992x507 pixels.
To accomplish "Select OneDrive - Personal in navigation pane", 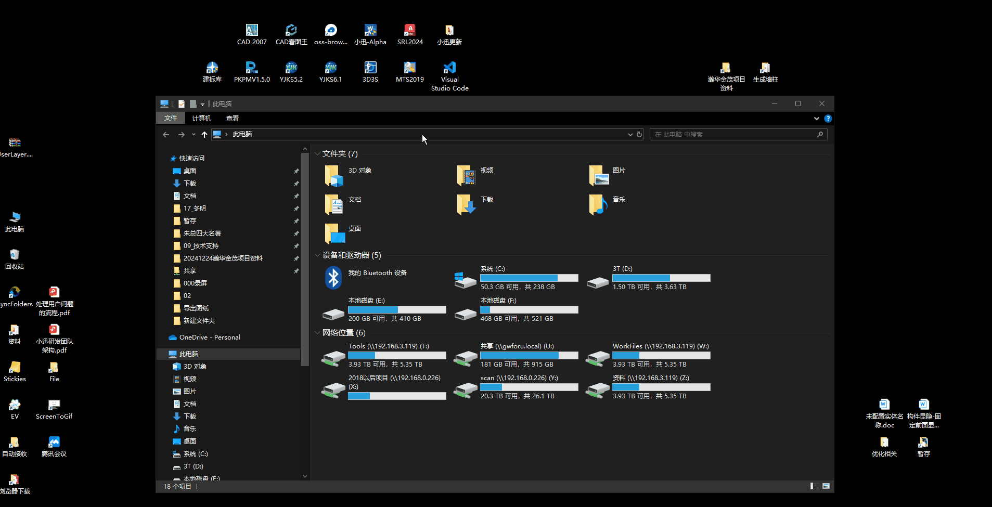I will pyautogui.click(x=210, y=337).
